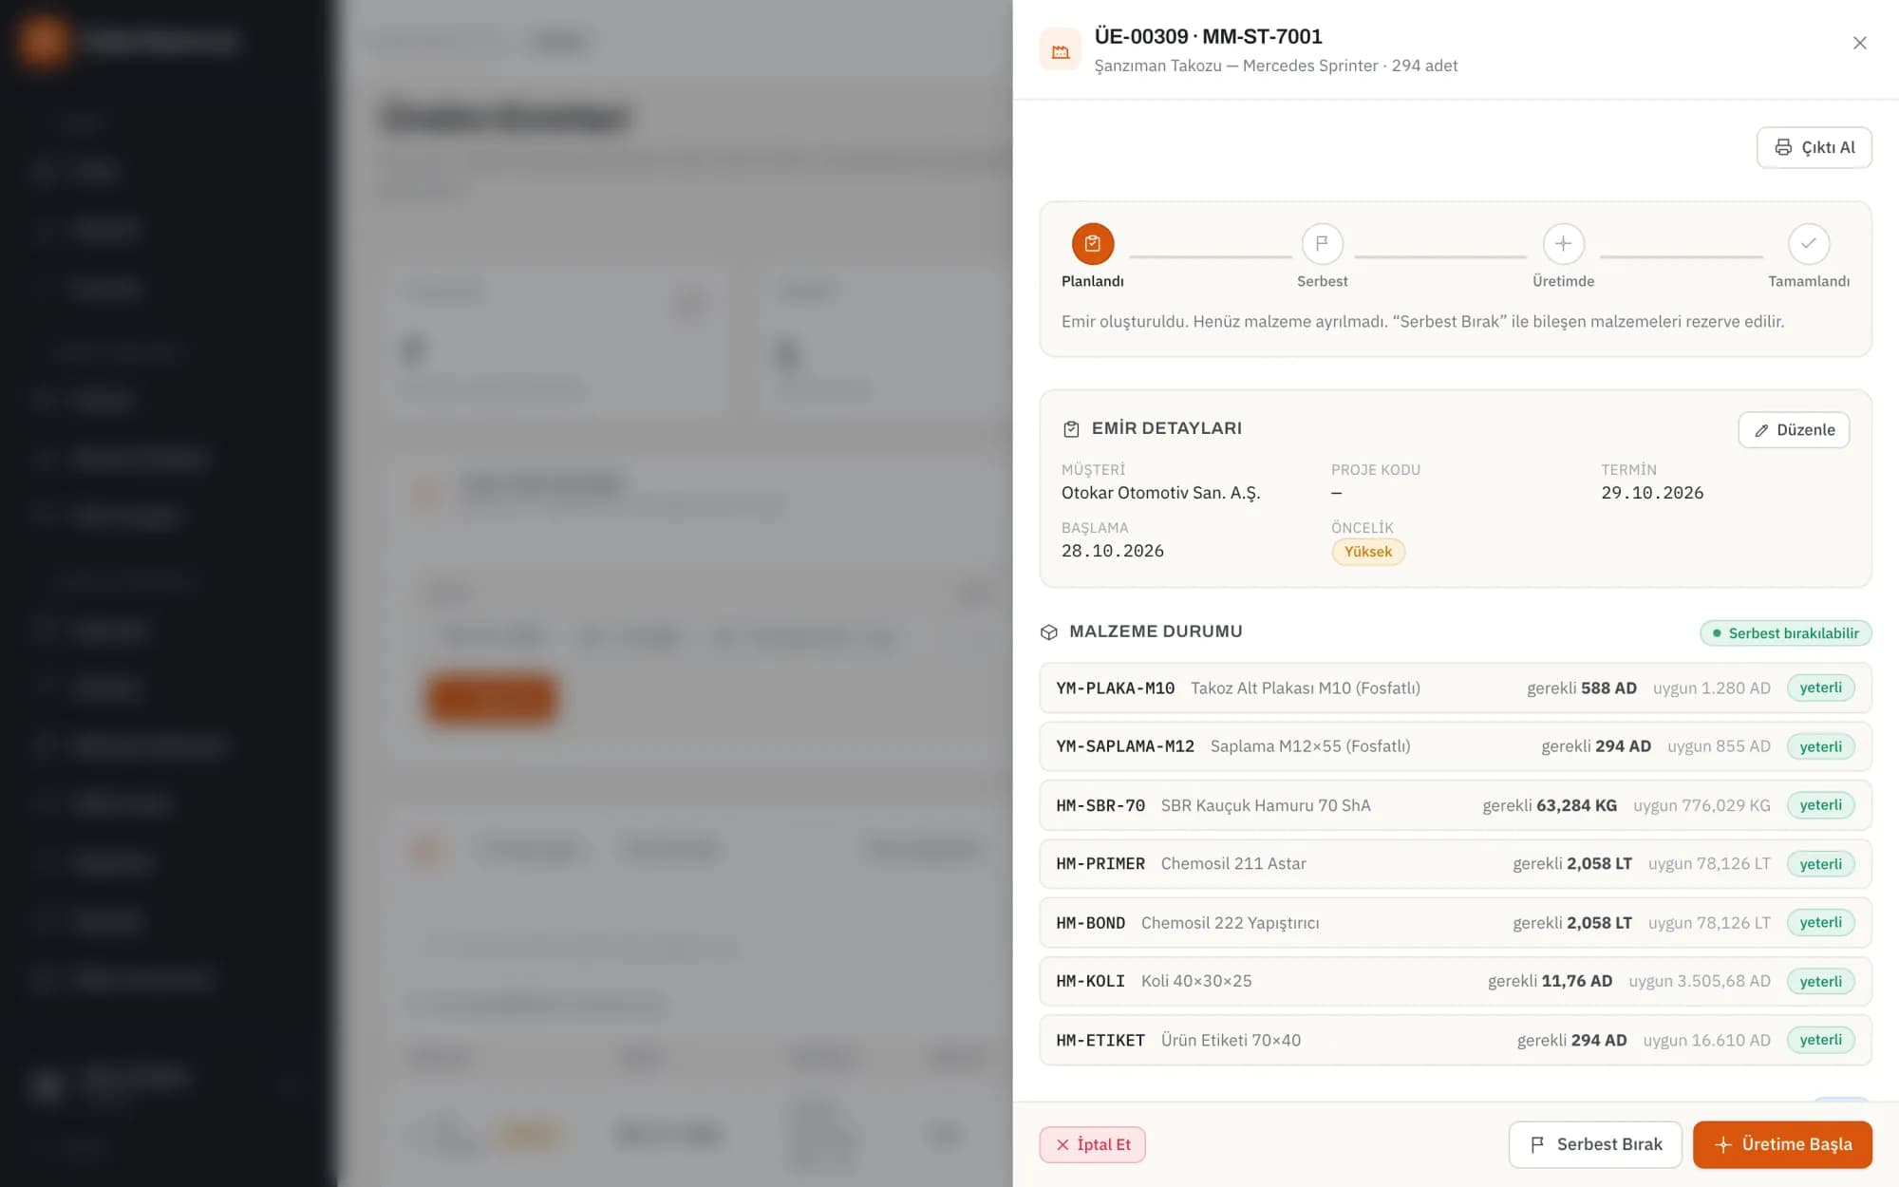
Task: Click the Üretimde plus step icon
Action: pyautogui.click(x=1563, y=244)
